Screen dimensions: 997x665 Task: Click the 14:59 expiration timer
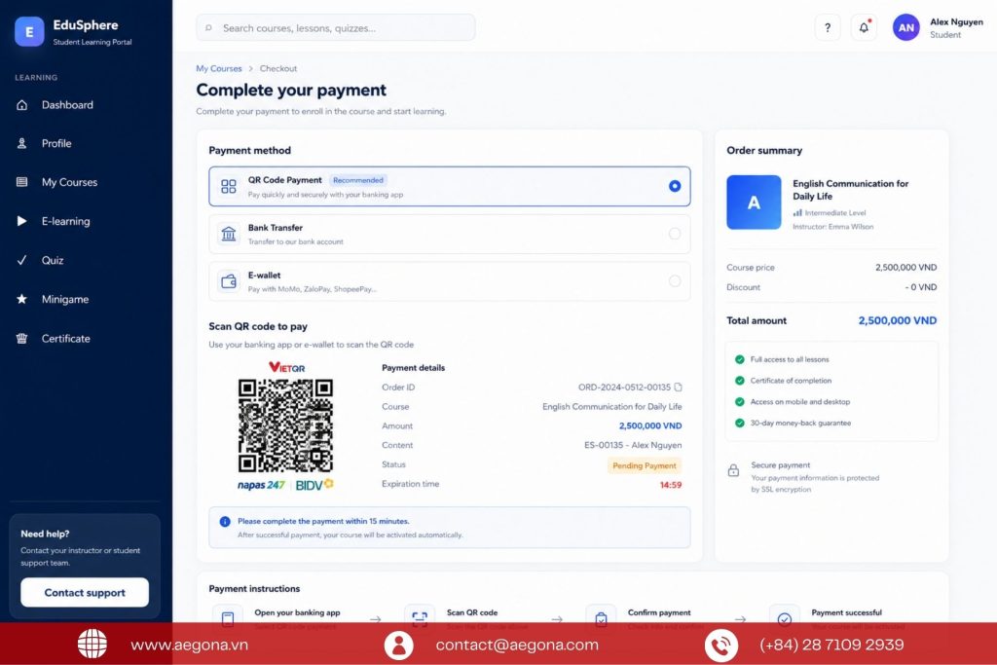(670, 485)
